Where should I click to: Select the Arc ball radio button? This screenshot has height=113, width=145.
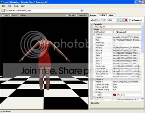point(67,15)
